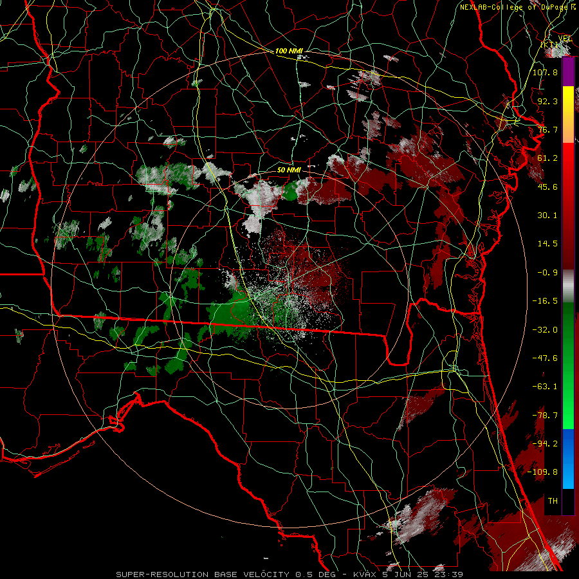The width and height of the screenshot is (579, 579).
Task: Click the -0.9 velocity scale value
Action: click(x=547, y=273)
